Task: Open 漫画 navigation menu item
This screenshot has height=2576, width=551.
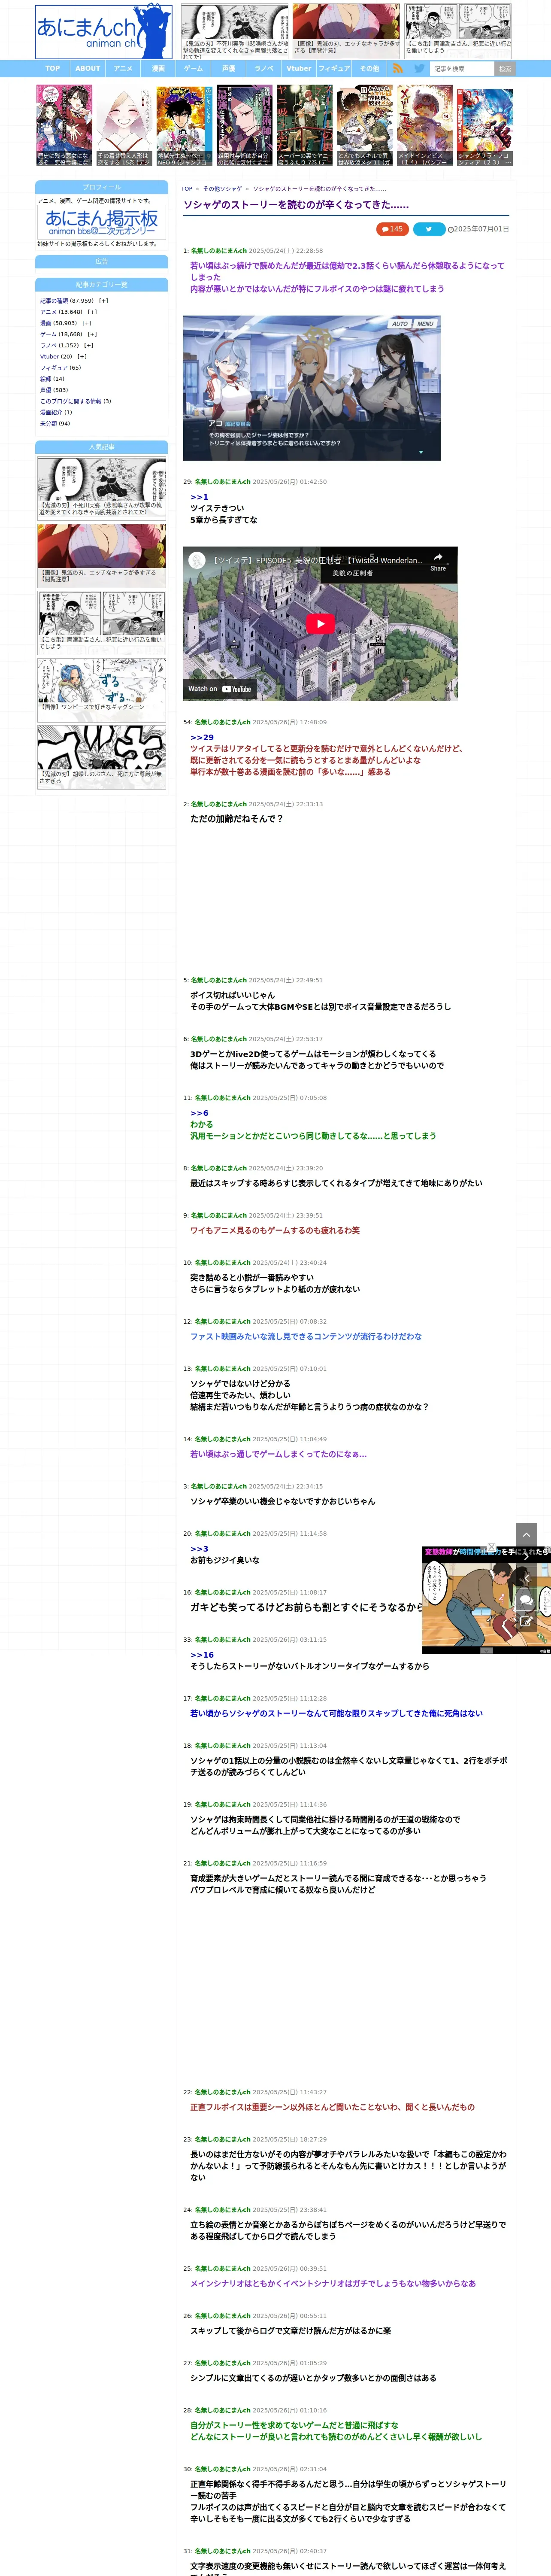Action: pos(158,69)
